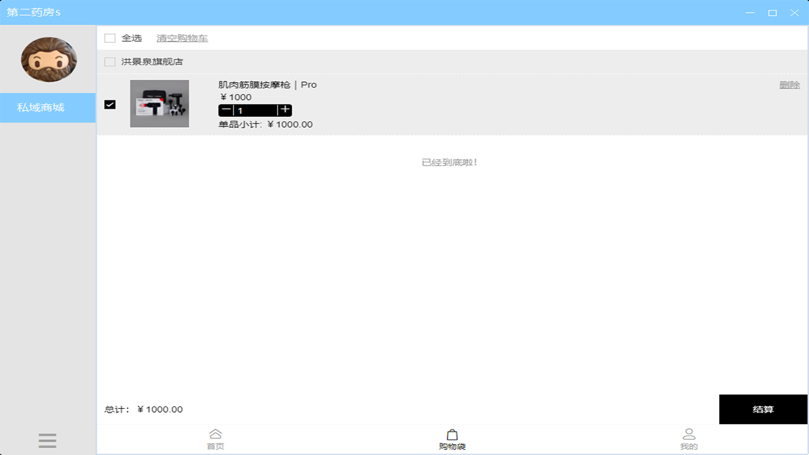This screenshot has height=455, width=809.
Task: Click the 清空购物车 link
Action: 182,38
